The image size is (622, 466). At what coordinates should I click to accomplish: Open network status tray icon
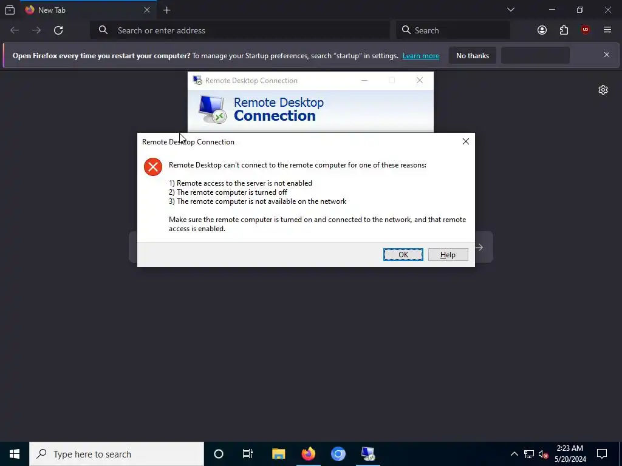pyautogui.click(x=529, y=454)
